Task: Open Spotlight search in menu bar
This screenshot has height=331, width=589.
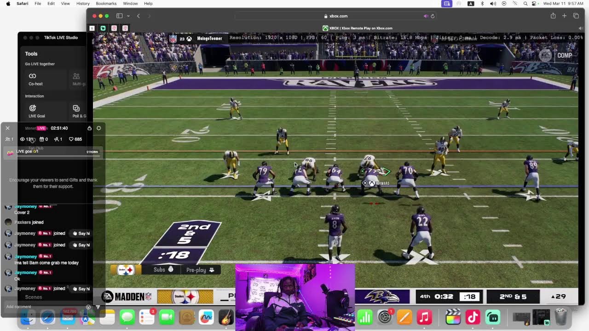Action: 525,3
